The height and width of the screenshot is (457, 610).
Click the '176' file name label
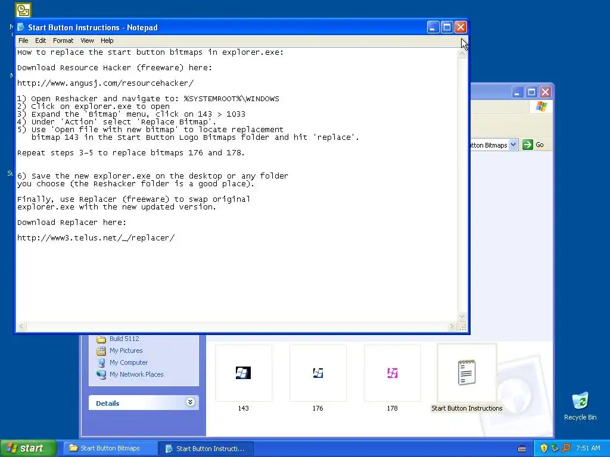tap(318, 408)
